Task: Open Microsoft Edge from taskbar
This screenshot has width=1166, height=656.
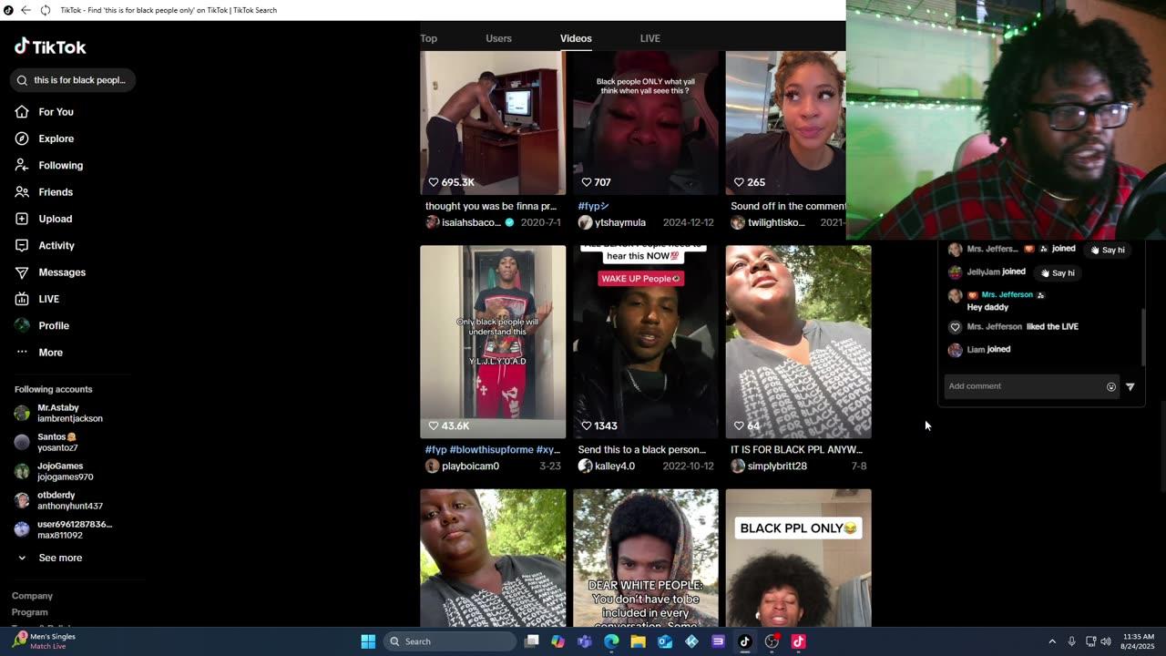Action: click(x=611, y=641)
